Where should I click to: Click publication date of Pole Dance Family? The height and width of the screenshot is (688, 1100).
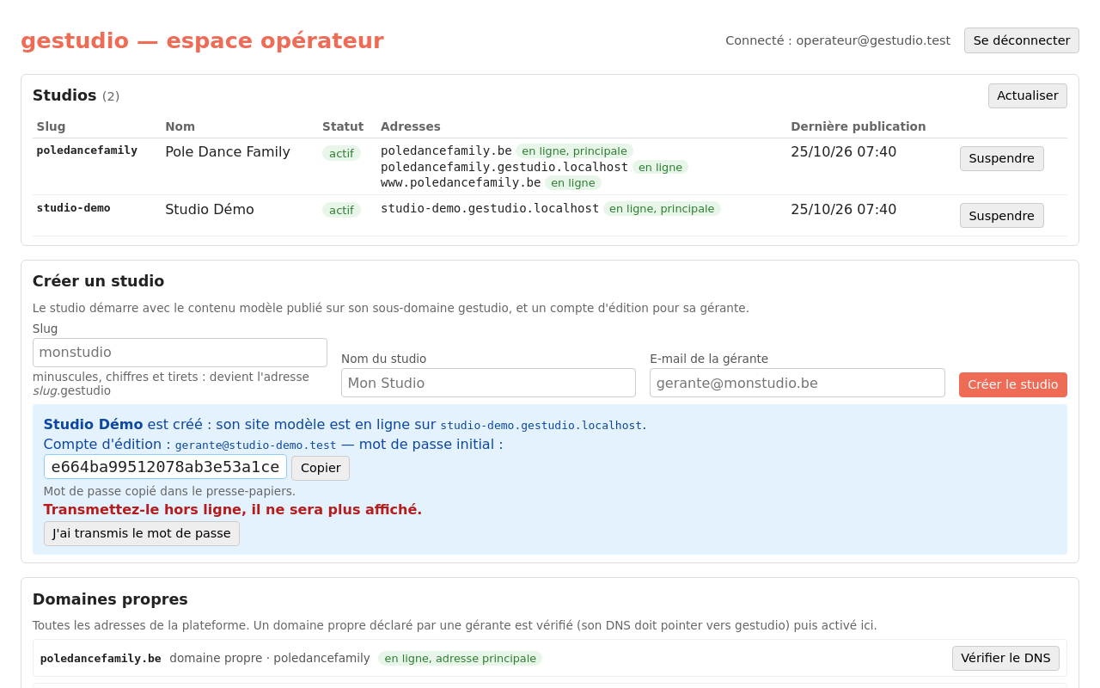[843, 152]
